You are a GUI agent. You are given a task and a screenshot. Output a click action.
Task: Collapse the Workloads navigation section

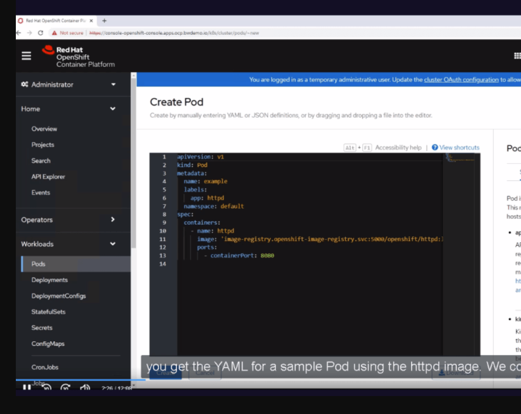[x=69, y=244]
